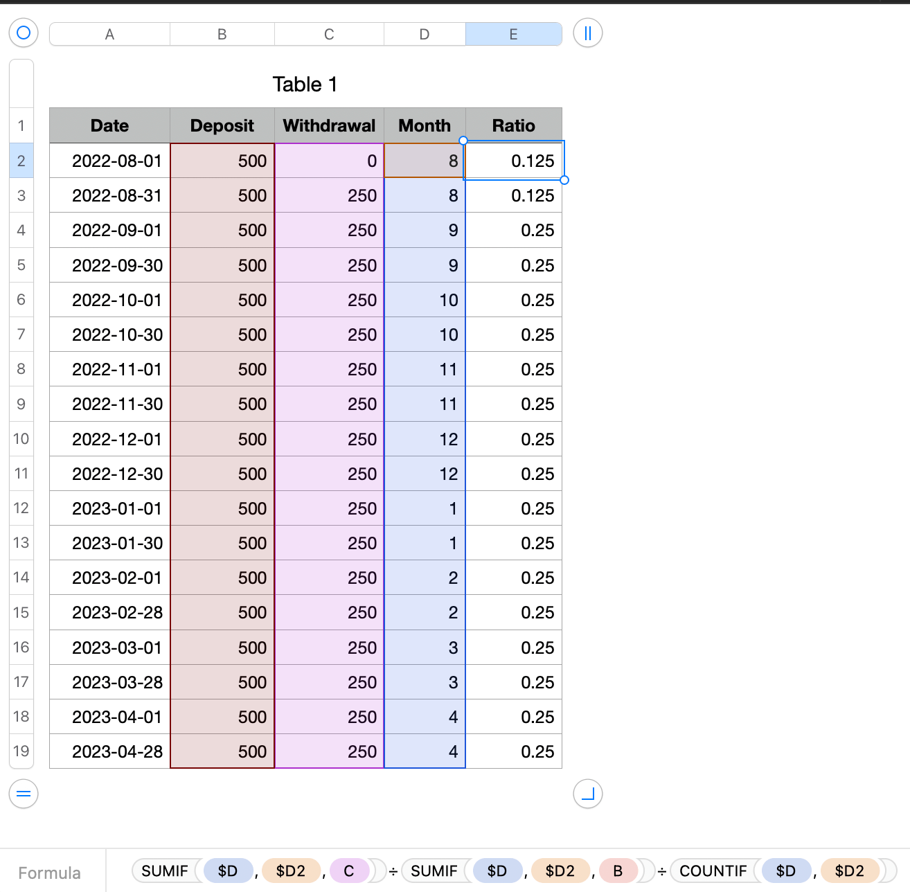This screenshot has width=910, height=892.
Task: Click the $D token inside COUNTIF
Action: (786, 871)
